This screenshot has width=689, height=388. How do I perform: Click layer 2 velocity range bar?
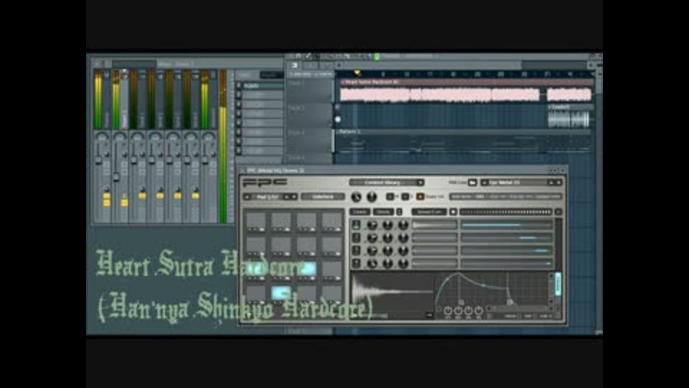tap(506, 238)
